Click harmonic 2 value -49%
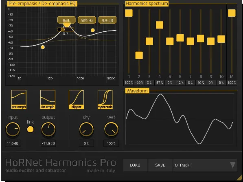243x182 pixels. click(139, 83)
